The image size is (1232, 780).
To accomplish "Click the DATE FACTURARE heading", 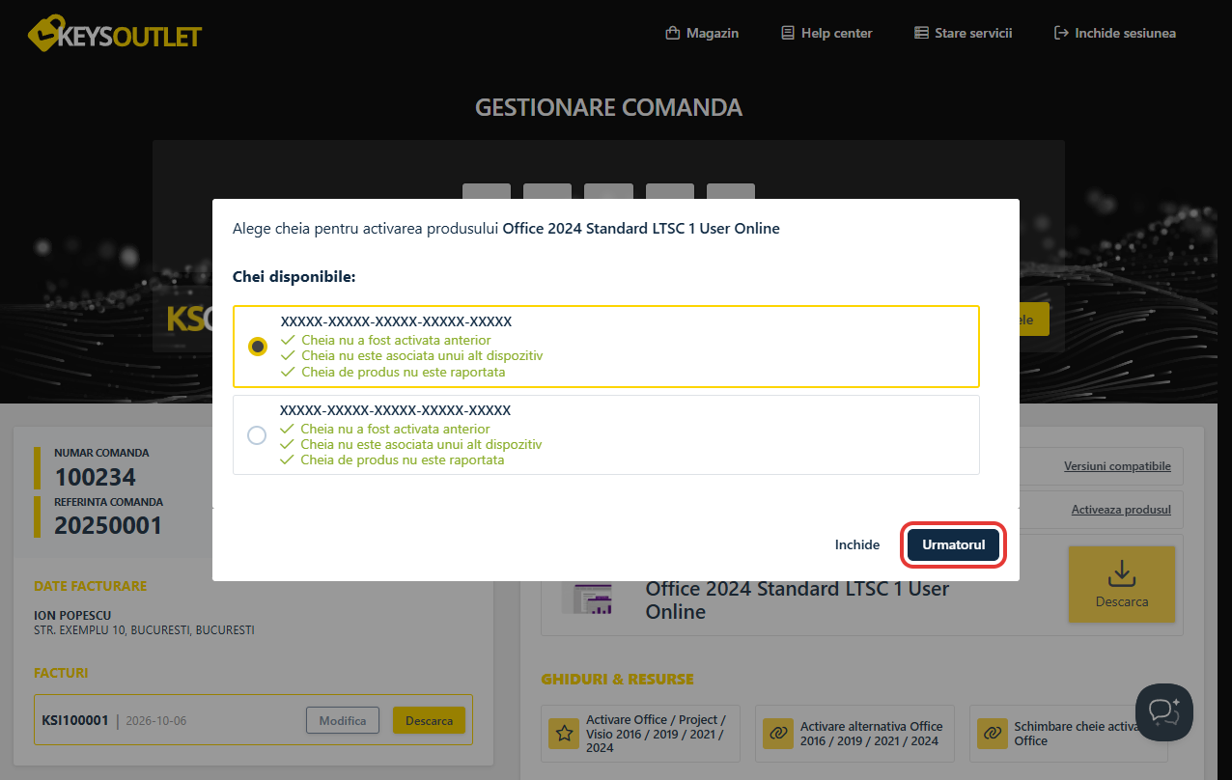I will [91, 586].
